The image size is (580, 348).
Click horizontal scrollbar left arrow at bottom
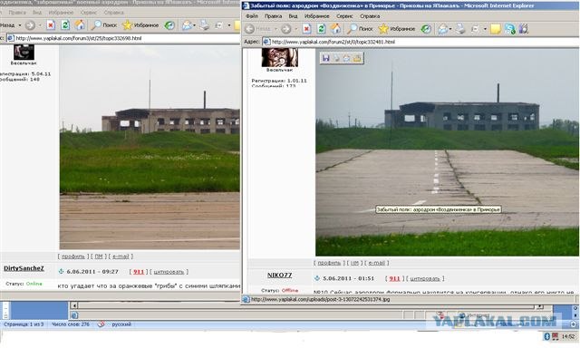tap(74, 305)
